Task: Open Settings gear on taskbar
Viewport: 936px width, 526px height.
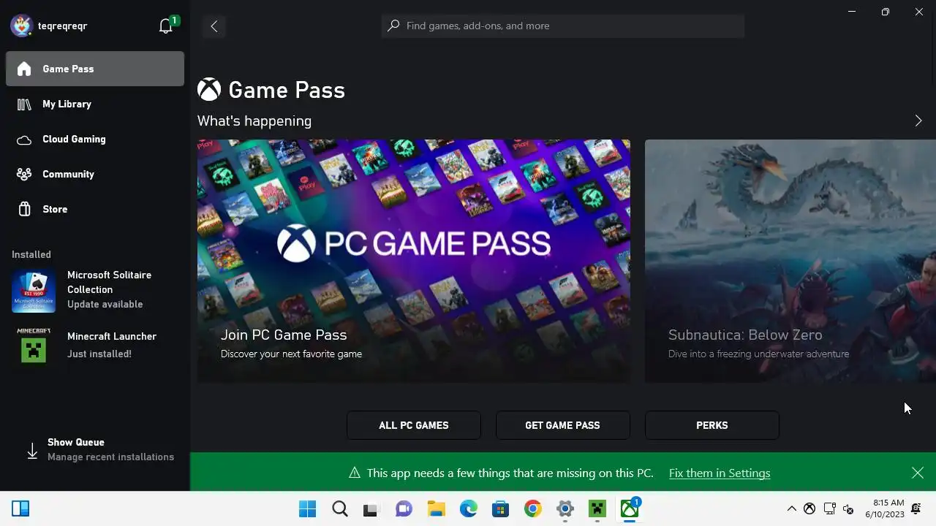Action: 565,508
